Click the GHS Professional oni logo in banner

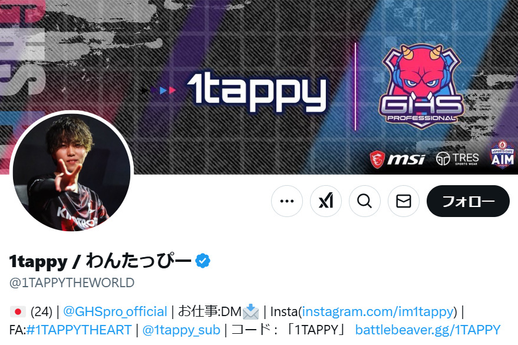click(421, 87)
